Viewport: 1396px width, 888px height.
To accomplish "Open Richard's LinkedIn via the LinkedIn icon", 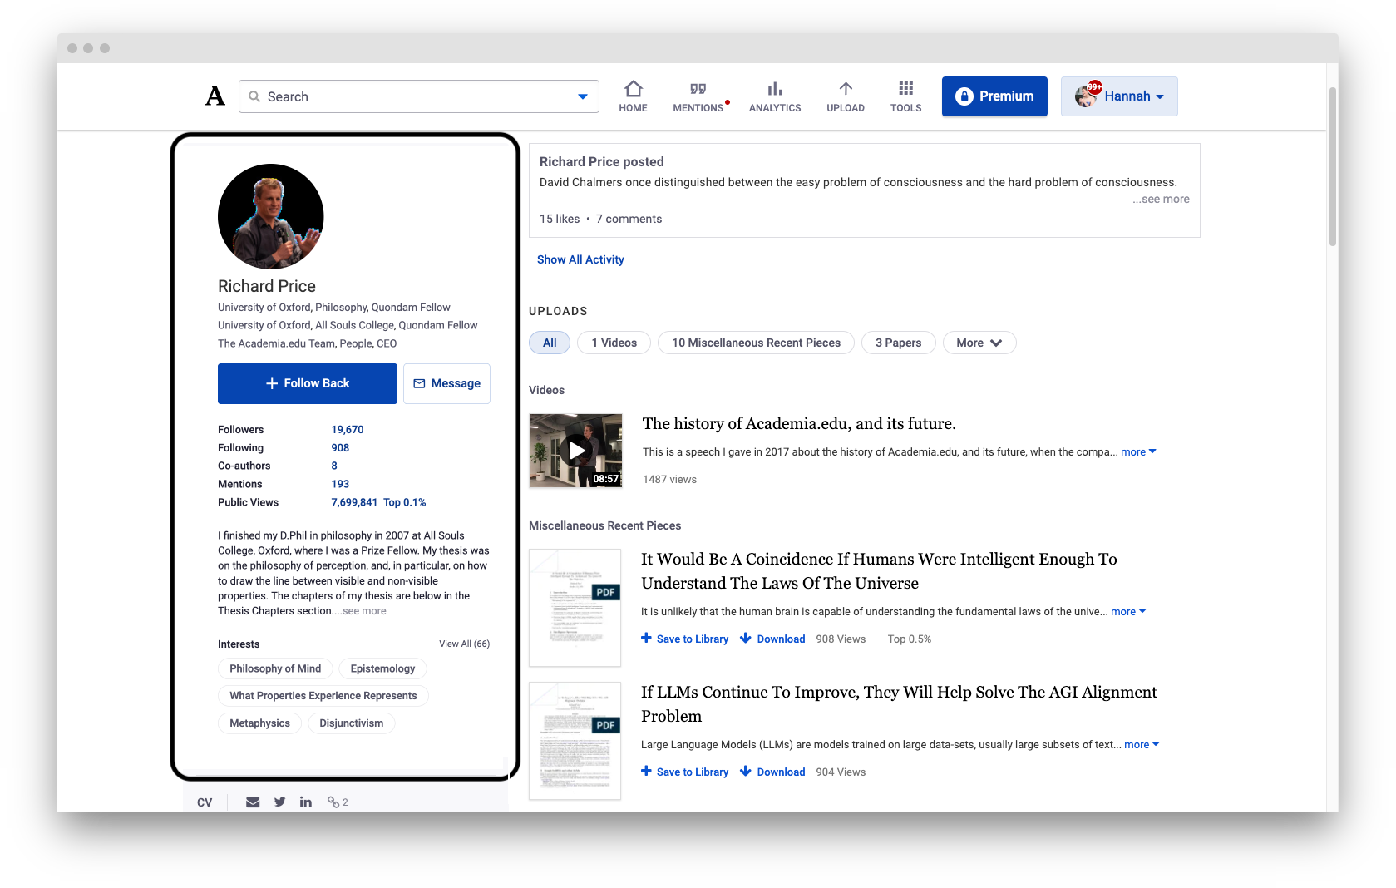I will click(x=306, y=801).
